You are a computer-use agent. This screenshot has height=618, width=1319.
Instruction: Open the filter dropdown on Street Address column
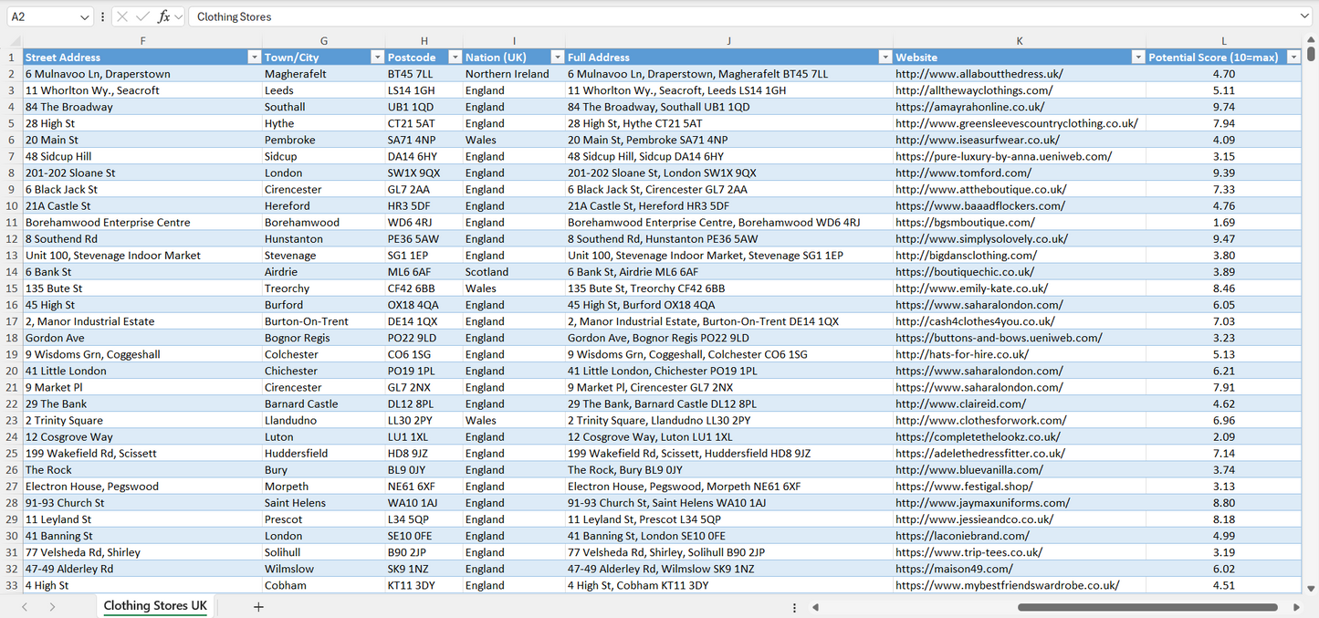(x=254, y=57)
